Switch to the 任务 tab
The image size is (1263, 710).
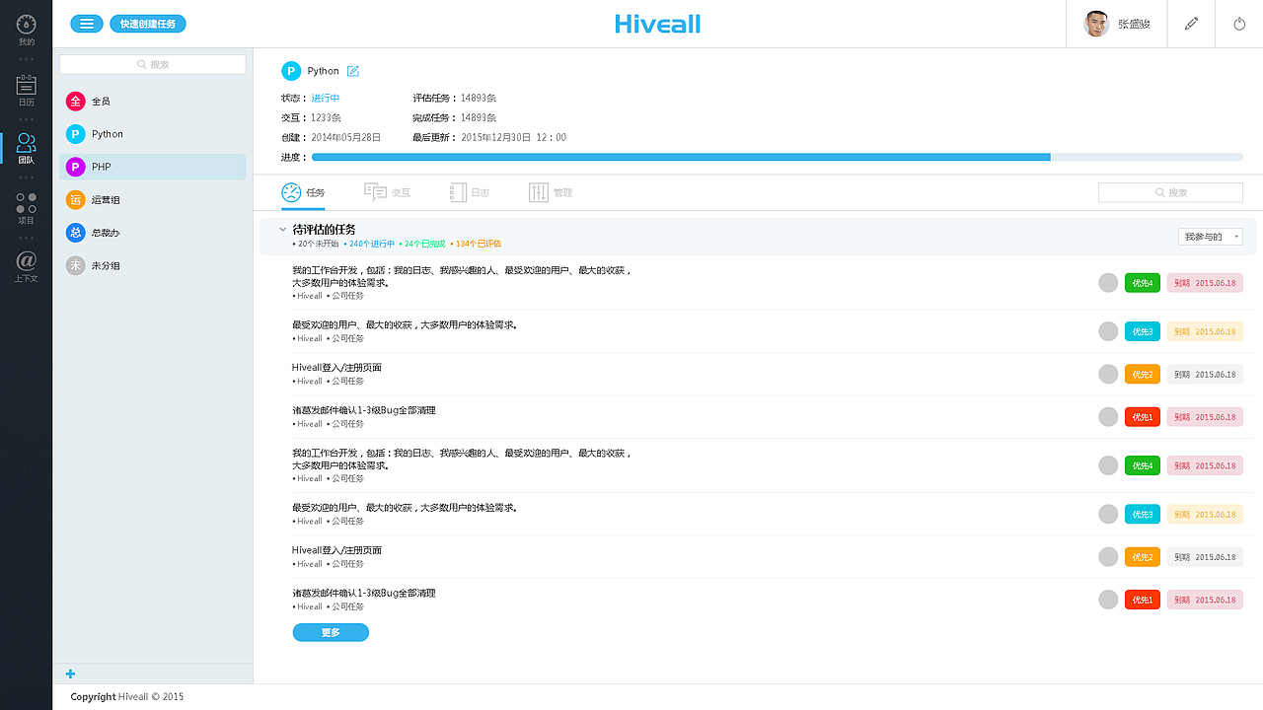click(x=303, y=192)
